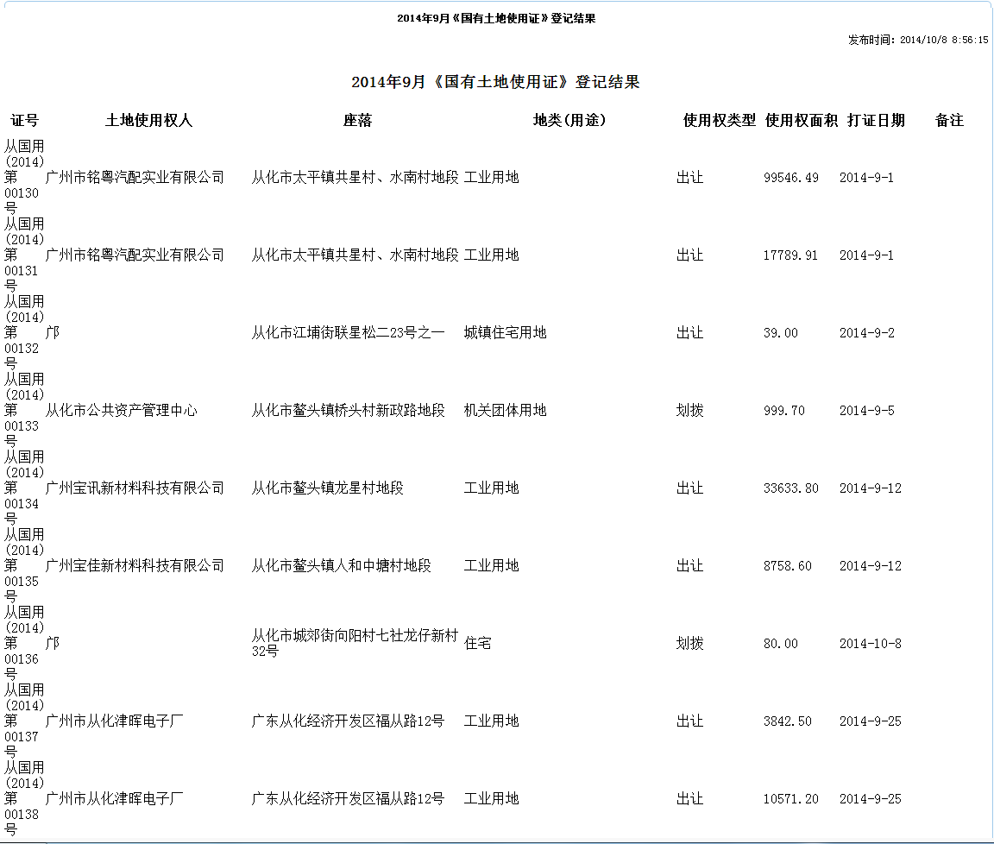Click the owner 广州宝佳新材料科技有限公司
Image resolution: width=994 pixels, height=844 pixels.
135,566
